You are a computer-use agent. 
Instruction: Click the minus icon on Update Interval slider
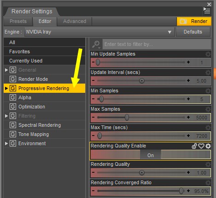tap(93, 80)
